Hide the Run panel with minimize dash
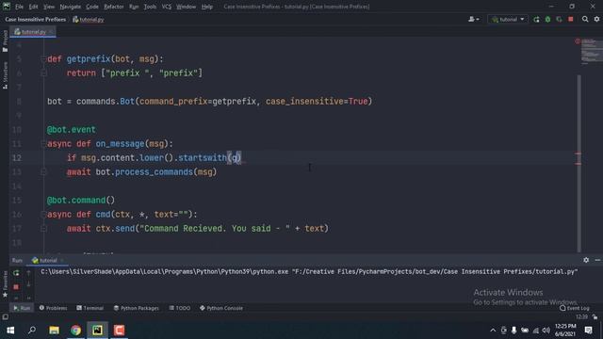This screenshot has height=339, width=603. 597,260
